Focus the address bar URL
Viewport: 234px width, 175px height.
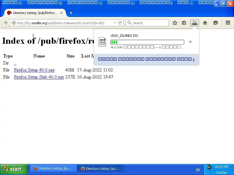click(61, 23)
